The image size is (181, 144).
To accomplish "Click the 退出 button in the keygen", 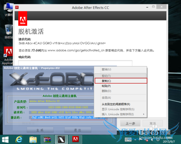I will pyautogui.click(x=77, y=130).
